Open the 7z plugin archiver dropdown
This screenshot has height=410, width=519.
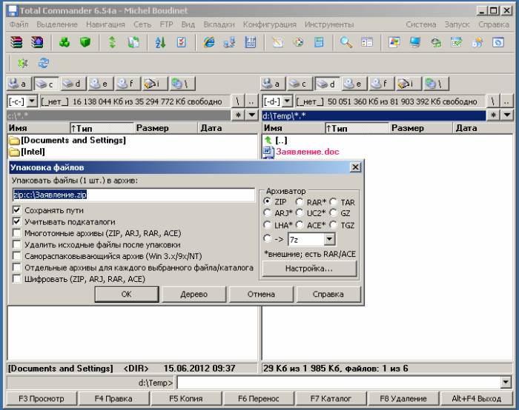pyautogui.click(x=329, y=240)
